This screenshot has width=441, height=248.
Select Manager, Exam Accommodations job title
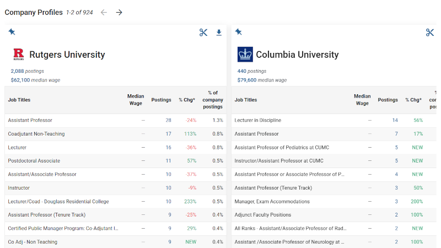click(272, 202)
